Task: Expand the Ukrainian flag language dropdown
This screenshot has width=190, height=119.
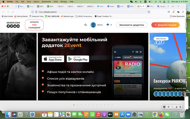Action: point(109,25)
